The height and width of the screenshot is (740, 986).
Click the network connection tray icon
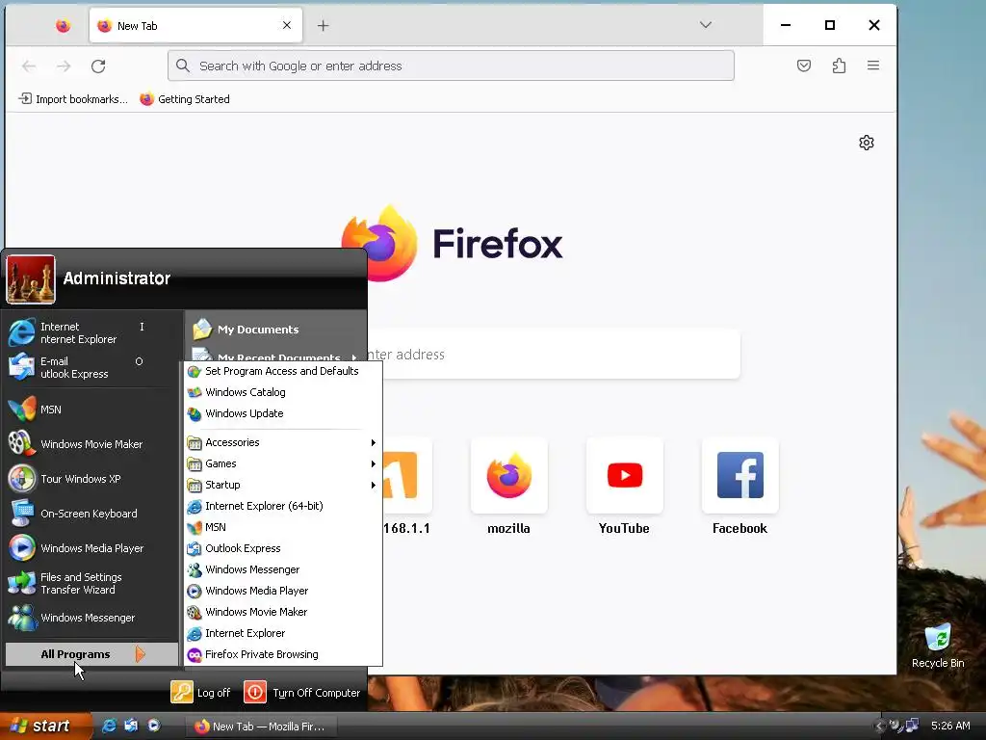[x=911, y=726]
